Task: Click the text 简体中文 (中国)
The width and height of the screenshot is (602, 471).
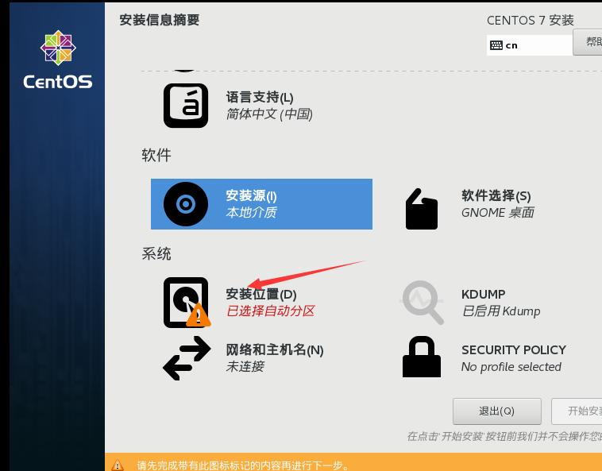Action: (x=269, y=114)
